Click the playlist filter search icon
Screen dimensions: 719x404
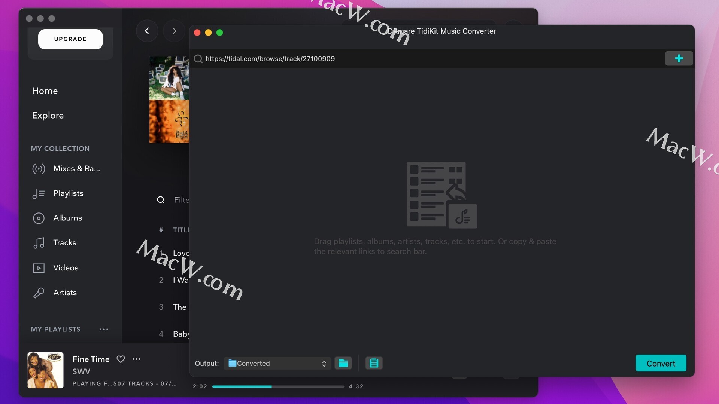click(161, 200)
